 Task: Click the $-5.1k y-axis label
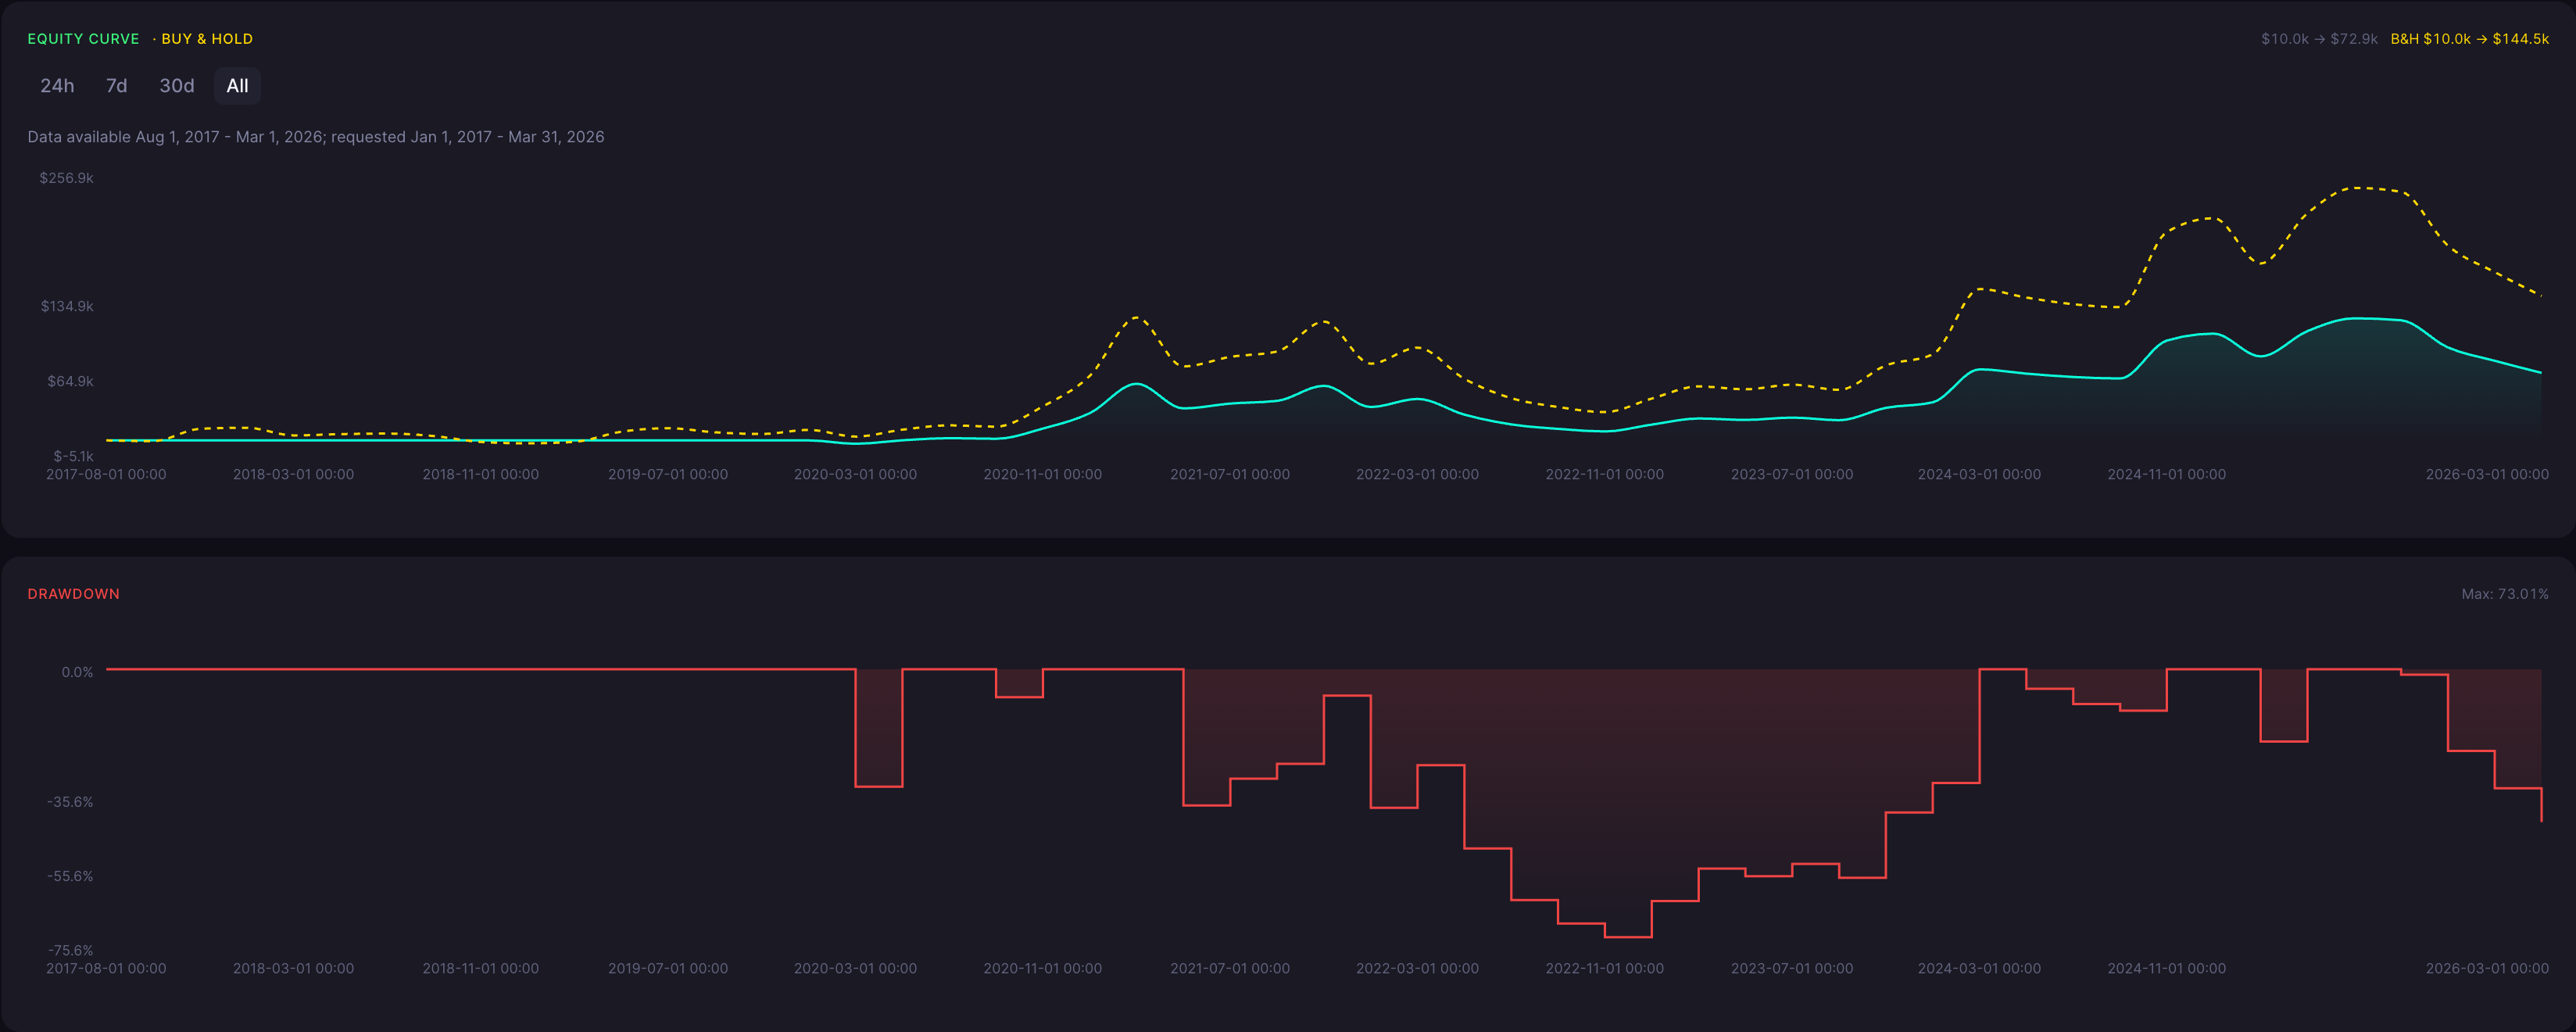[73, 456]
